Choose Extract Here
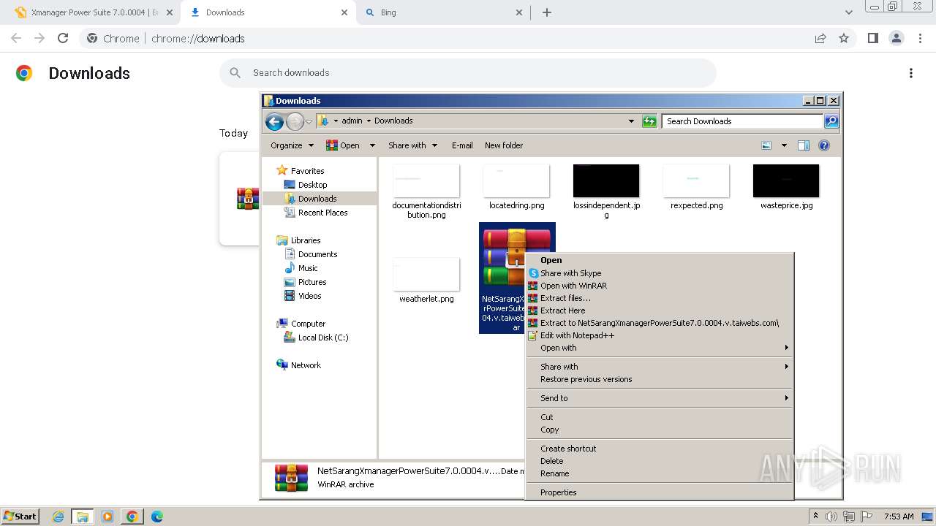Screen dimensions: 936x526 click(660, 310)
